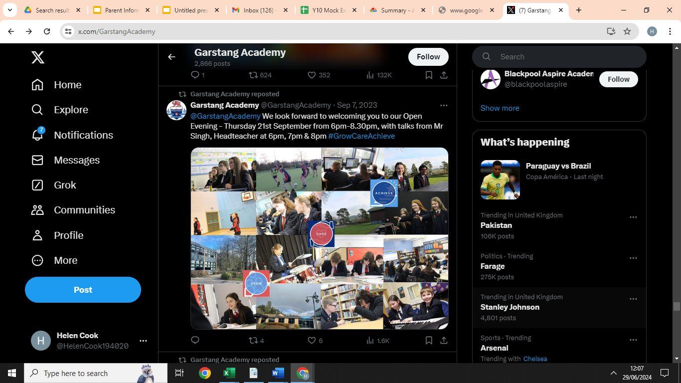Reply to the Open Evening post
681x383 pixels.
pyautogui.click(x=195, y=340)
